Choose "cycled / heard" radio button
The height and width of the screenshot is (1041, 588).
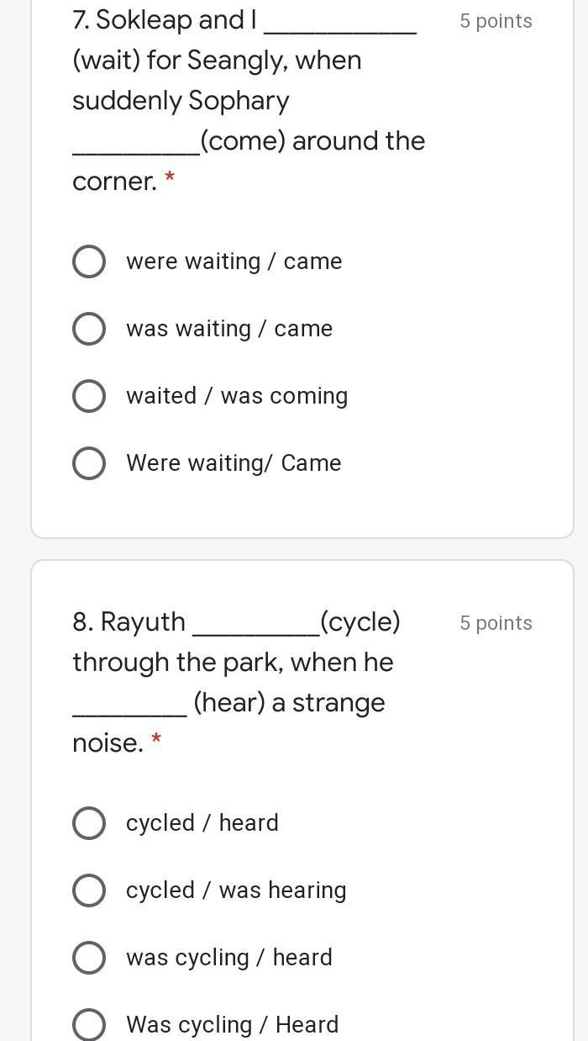click(x=89, y=823)
